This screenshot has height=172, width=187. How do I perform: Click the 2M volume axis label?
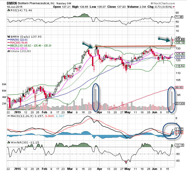tap(4, 103)
